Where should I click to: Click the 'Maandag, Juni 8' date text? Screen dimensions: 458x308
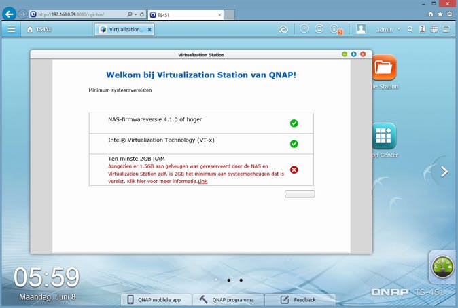pos(47,297)
